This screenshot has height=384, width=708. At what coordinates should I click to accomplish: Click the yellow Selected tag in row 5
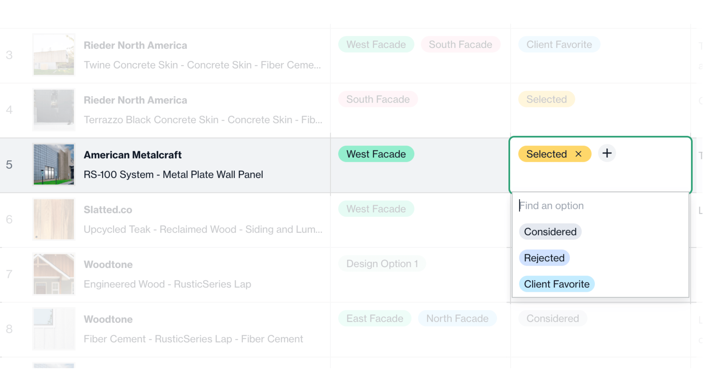[546, 154]
